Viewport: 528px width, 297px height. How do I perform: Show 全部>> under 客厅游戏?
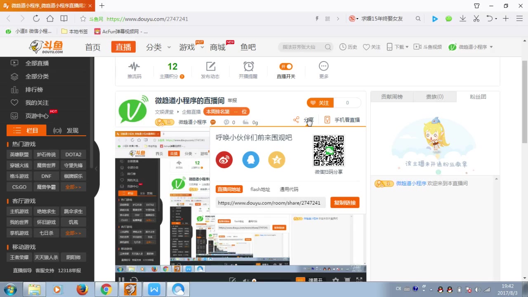point(73,233)
